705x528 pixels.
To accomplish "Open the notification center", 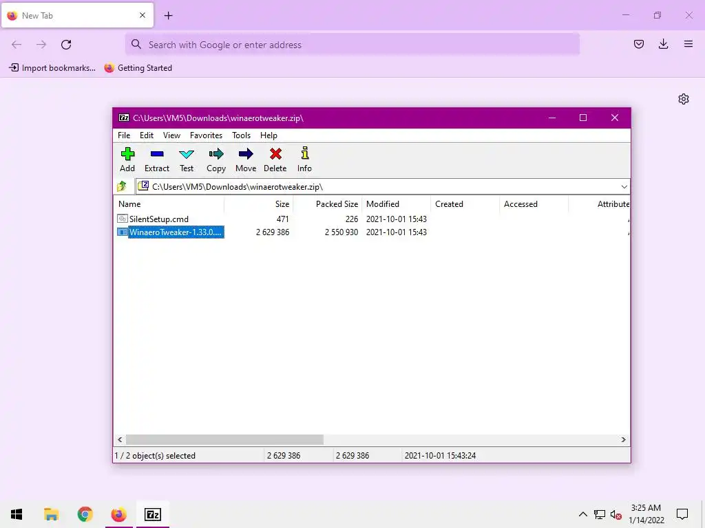I will click(x=682, y=514).
